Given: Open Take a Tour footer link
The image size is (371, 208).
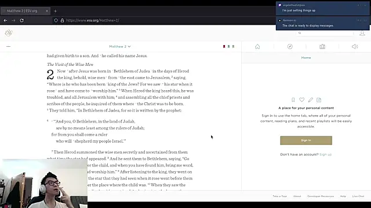Looking at the screenshot, I should point(279,196).
